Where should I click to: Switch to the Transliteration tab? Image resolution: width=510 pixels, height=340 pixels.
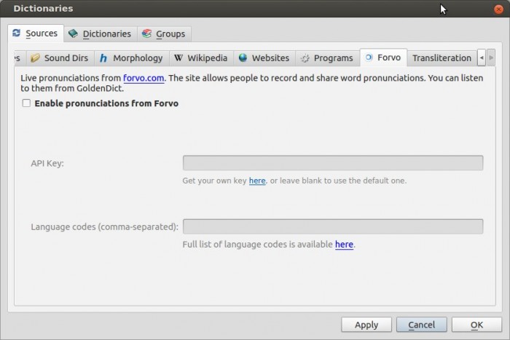(442, 58)
